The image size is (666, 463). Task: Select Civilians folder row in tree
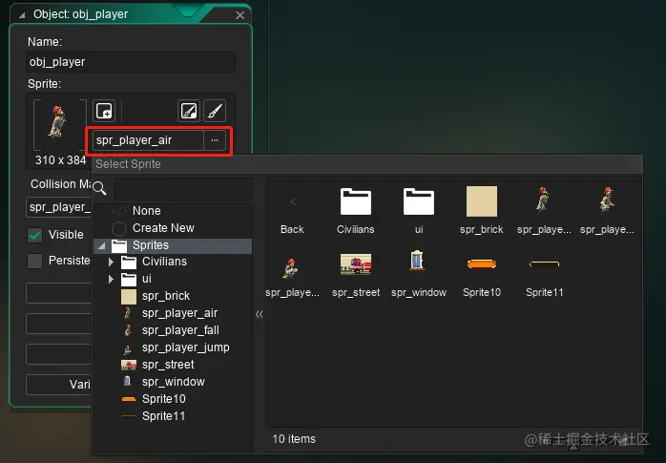click(173, 263)
